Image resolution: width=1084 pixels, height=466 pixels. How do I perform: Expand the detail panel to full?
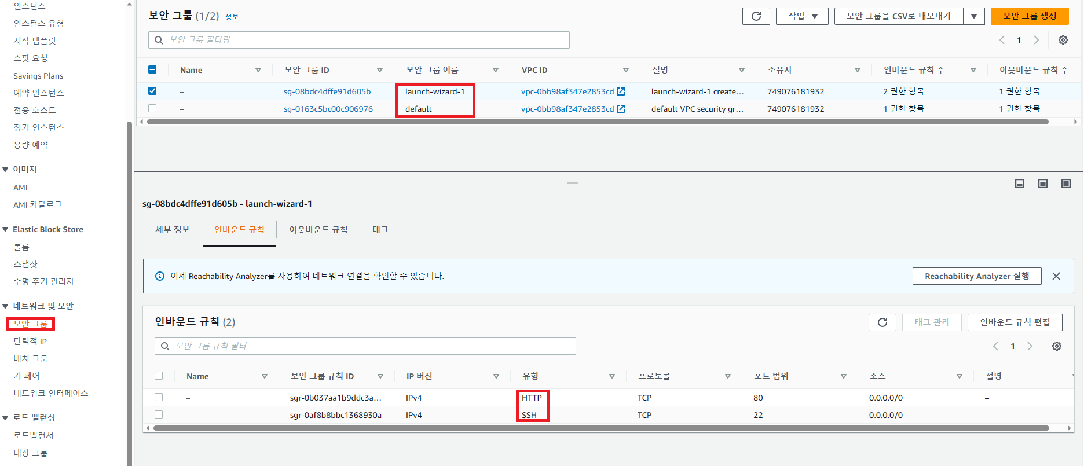coord(1066,184)
